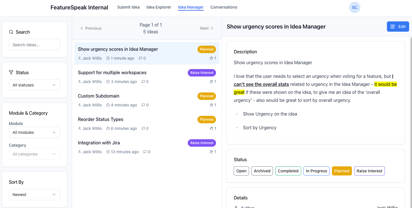Open the Sort By Newest dropdown
The height and width of the screenshot is (208, 412).
[34, 195]
